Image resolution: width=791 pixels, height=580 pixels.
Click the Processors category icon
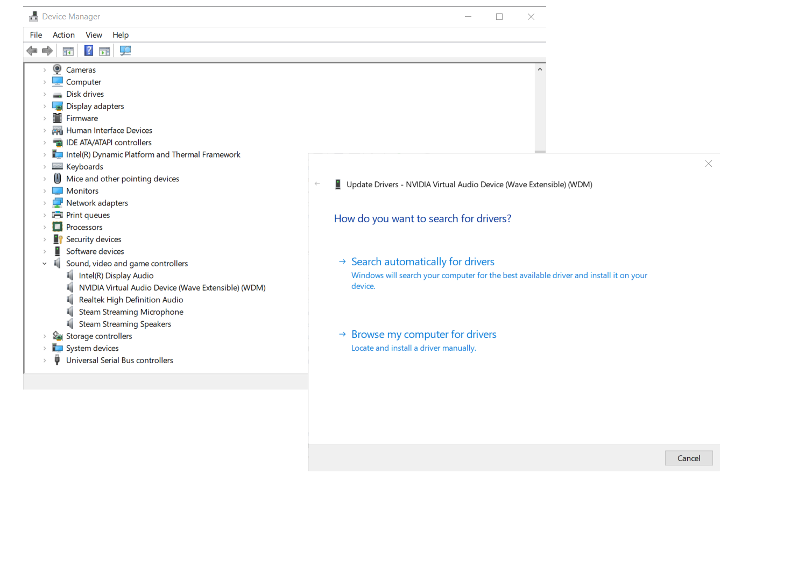(57, 227)
